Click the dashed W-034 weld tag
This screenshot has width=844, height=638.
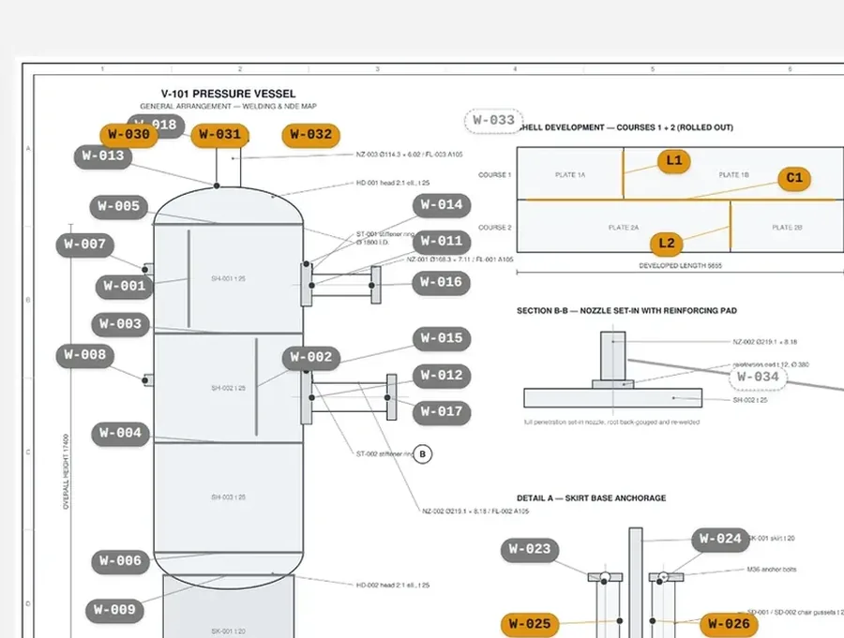tap(758, 378)
